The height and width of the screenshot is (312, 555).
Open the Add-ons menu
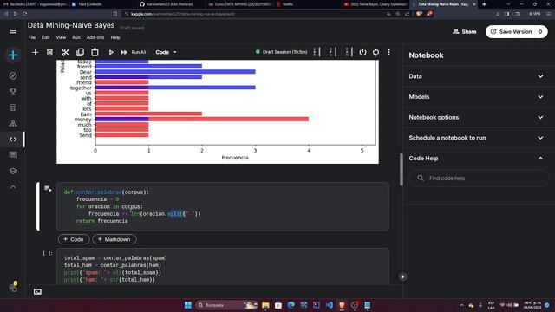point(95,37)
